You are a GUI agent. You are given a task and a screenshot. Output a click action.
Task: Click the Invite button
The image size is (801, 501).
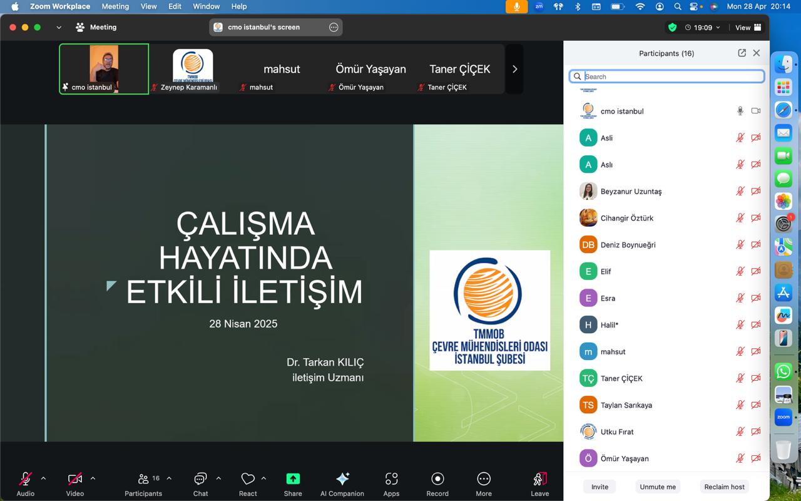coord(599,487)
